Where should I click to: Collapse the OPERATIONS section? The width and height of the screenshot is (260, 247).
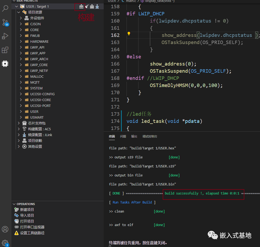pyautogui.click(x=14, y=204)
